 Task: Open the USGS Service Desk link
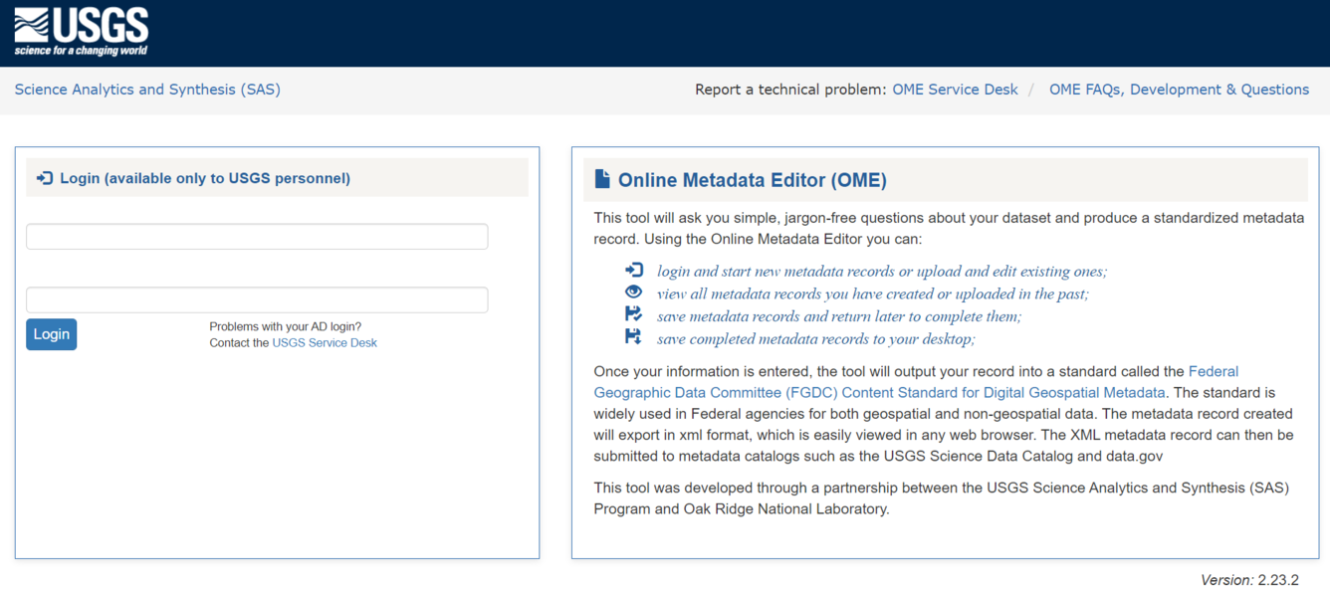click(x=325, y=342)
